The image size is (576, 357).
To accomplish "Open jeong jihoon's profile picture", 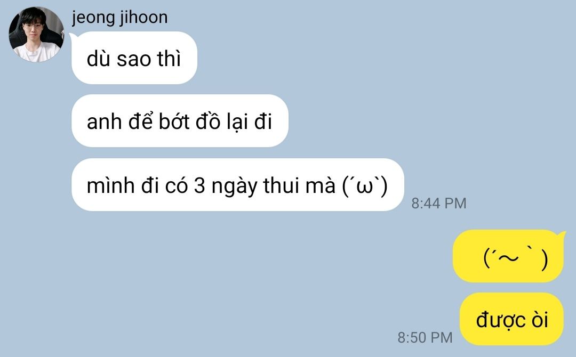I will point(36,34).
